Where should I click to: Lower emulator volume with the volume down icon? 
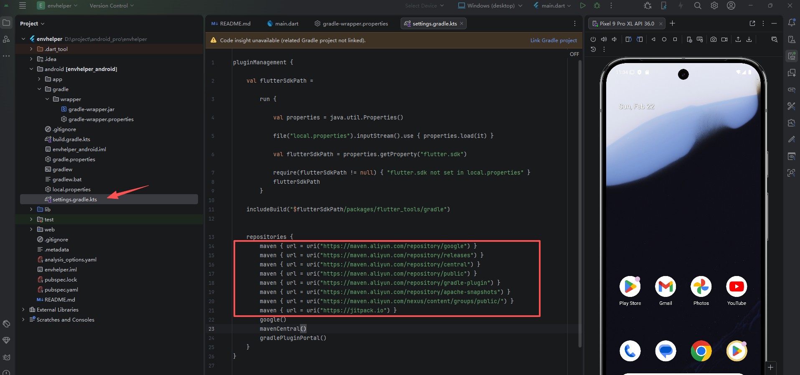coord(614,39)
